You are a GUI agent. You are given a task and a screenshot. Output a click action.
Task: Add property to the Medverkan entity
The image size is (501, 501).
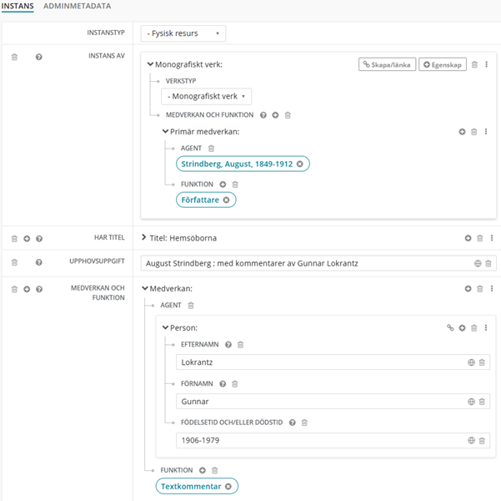point(468,288)
